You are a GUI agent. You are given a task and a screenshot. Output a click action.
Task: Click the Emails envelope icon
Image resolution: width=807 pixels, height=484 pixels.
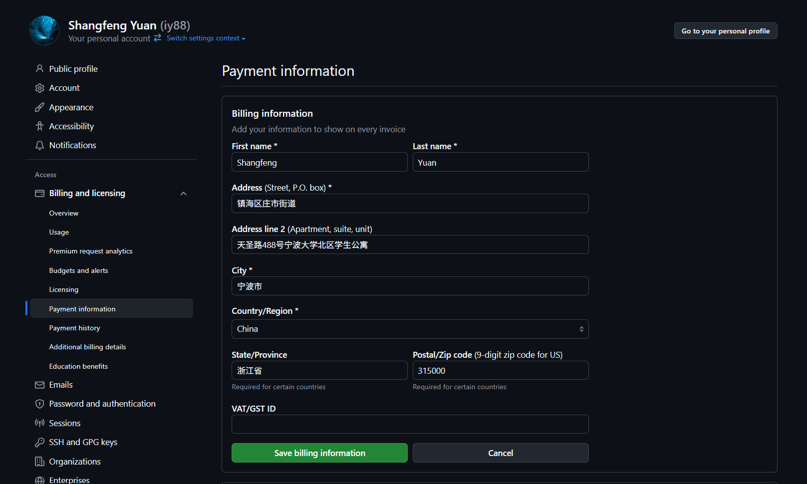click(39, 385)
